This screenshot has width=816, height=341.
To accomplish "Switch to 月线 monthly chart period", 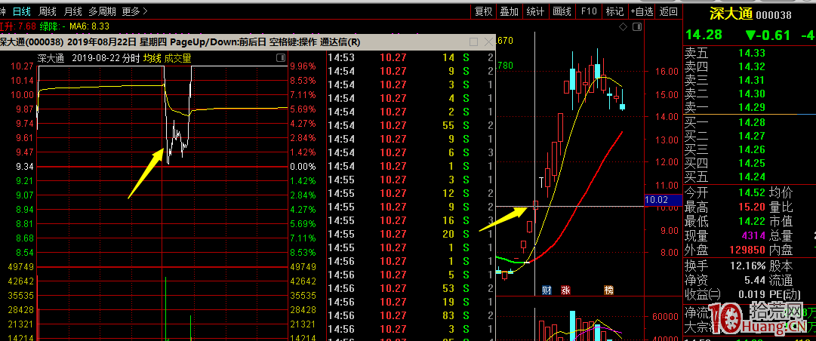I will coord(72,11).
